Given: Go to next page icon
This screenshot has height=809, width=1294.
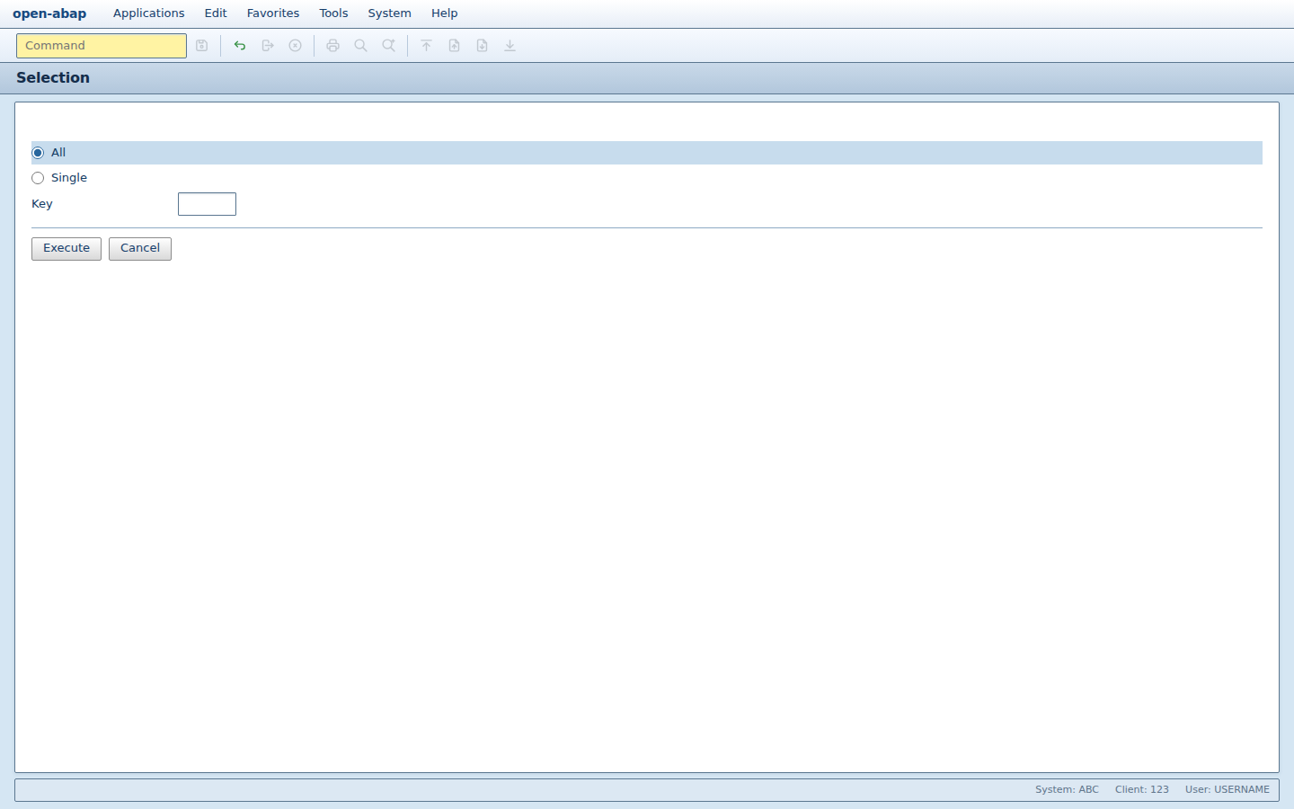Looking at the screenshot, I should [x=483, y=46].
